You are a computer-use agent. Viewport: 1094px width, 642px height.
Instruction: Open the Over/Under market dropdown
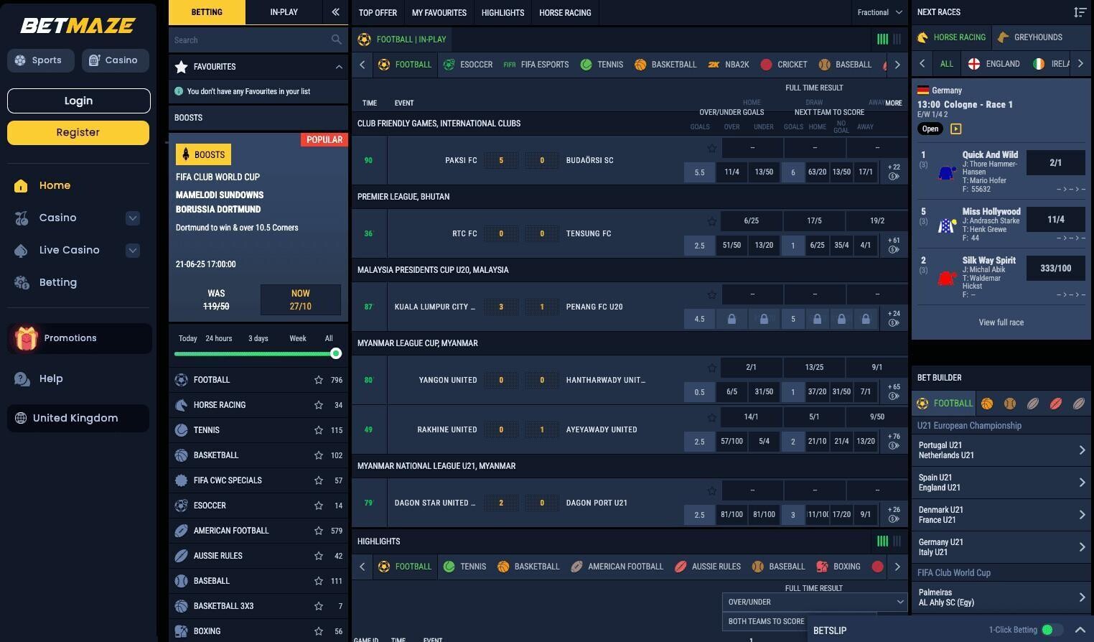(815, 602)
